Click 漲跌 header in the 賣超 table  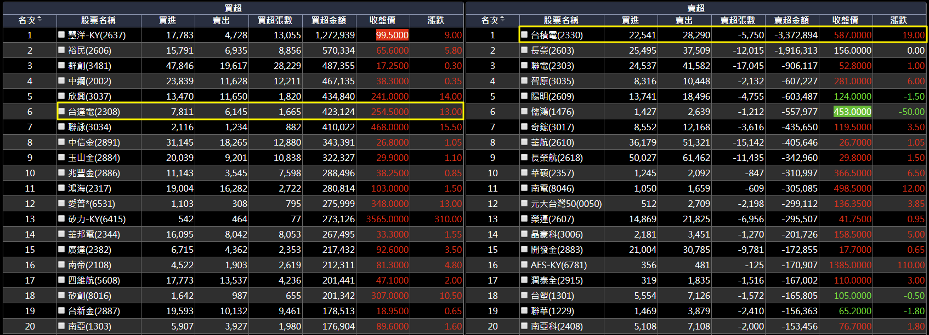(x=898, y=20)
